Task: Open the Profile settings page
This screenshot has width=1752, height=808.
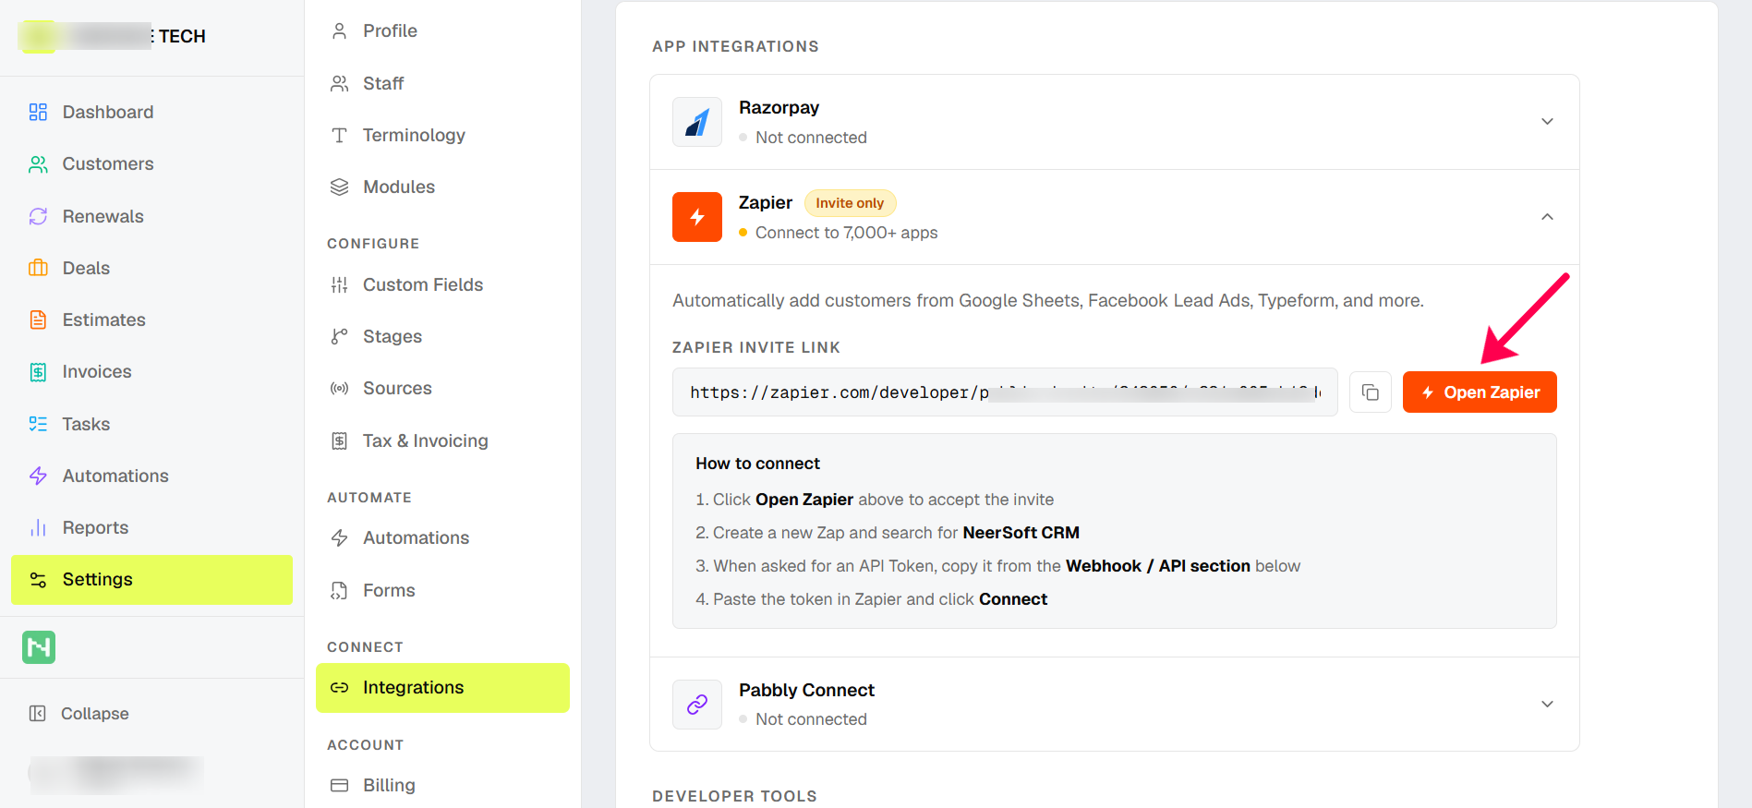Action: click(x=442, y=31)
